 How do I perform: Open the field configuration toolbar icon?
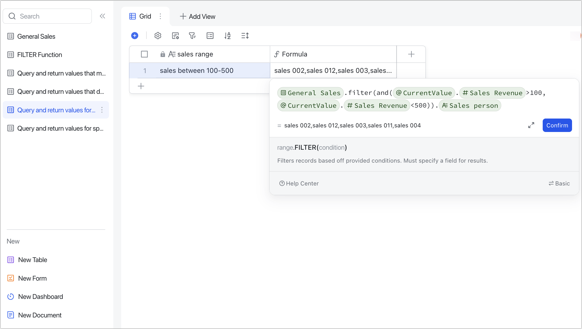[175, 35]
